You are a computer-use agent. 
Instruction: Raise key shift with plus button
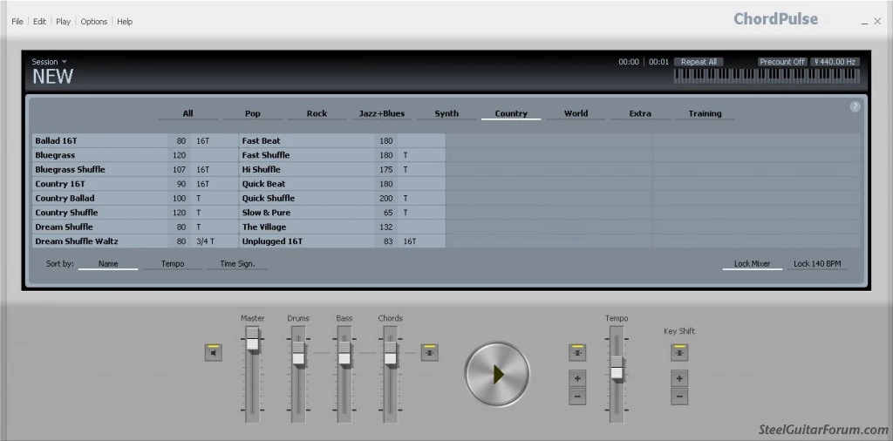coord(679,378)
